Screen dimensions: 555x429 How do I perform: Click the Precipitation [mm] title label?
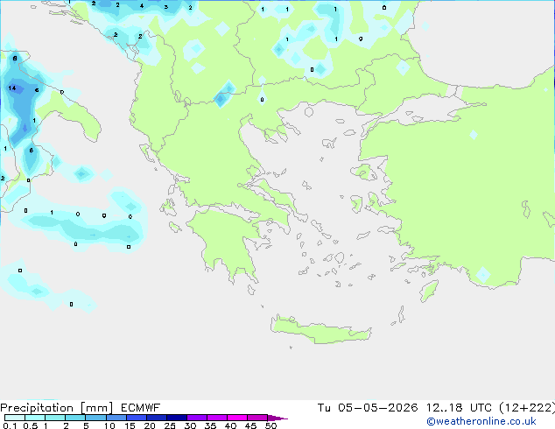click(x=57, y=408)
